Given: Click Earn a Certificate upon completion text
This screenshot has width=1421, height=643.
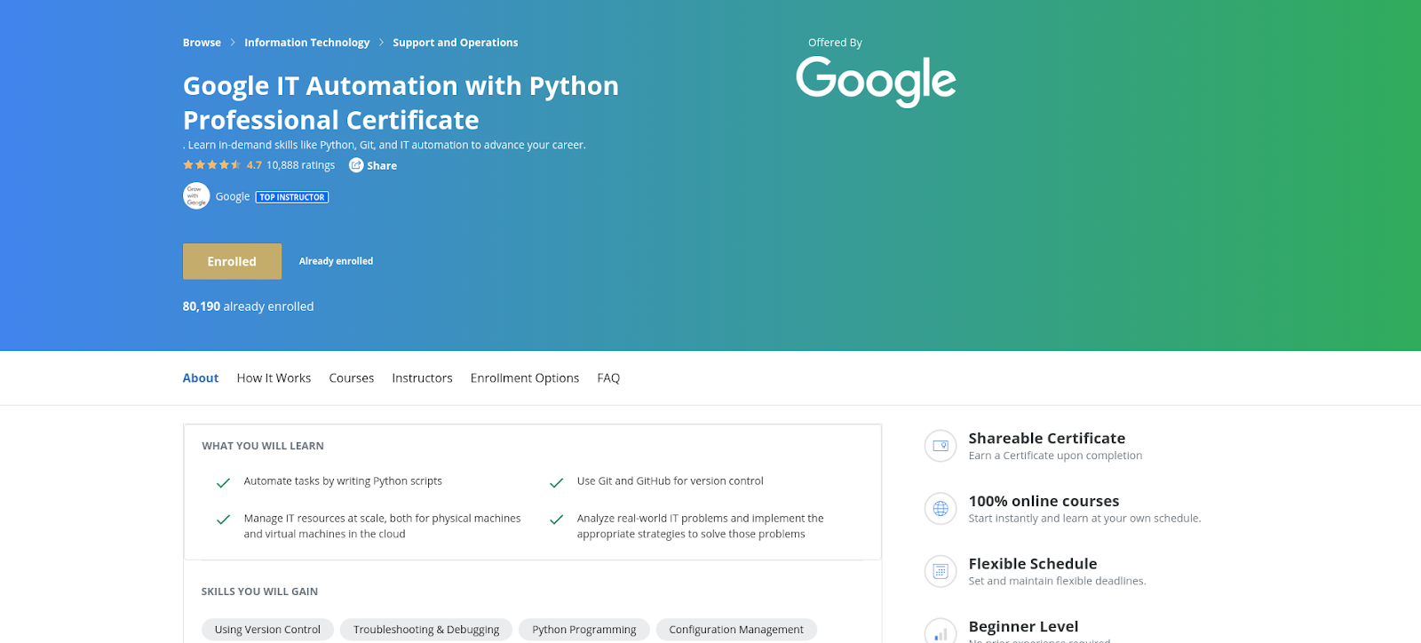Looking at the screenshot, I should point(1055,456).
